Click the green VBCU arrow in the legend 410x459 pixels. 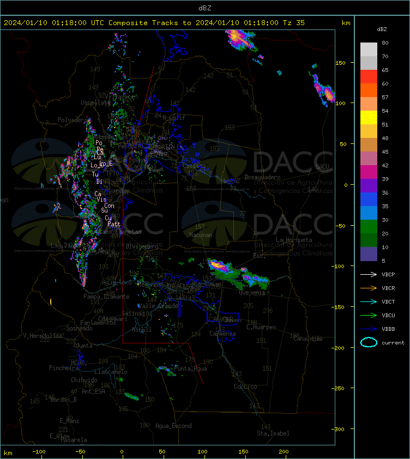[x=369, y=315]
